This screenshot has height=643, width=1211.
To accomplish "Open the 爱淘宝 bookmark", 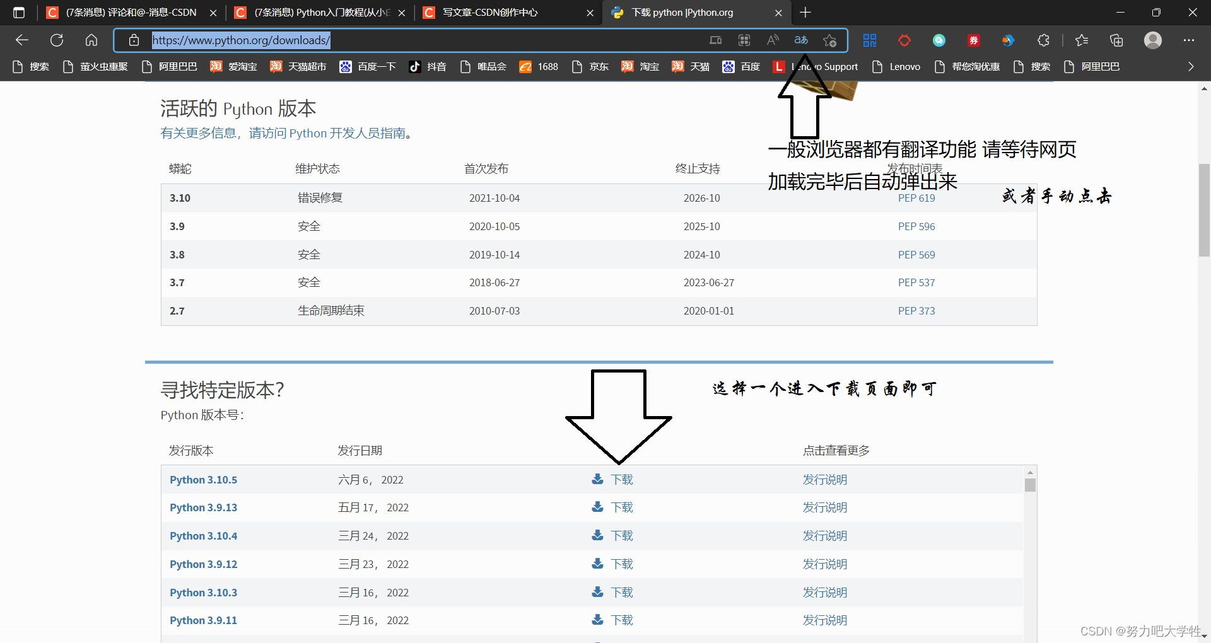I will [234, 67].
